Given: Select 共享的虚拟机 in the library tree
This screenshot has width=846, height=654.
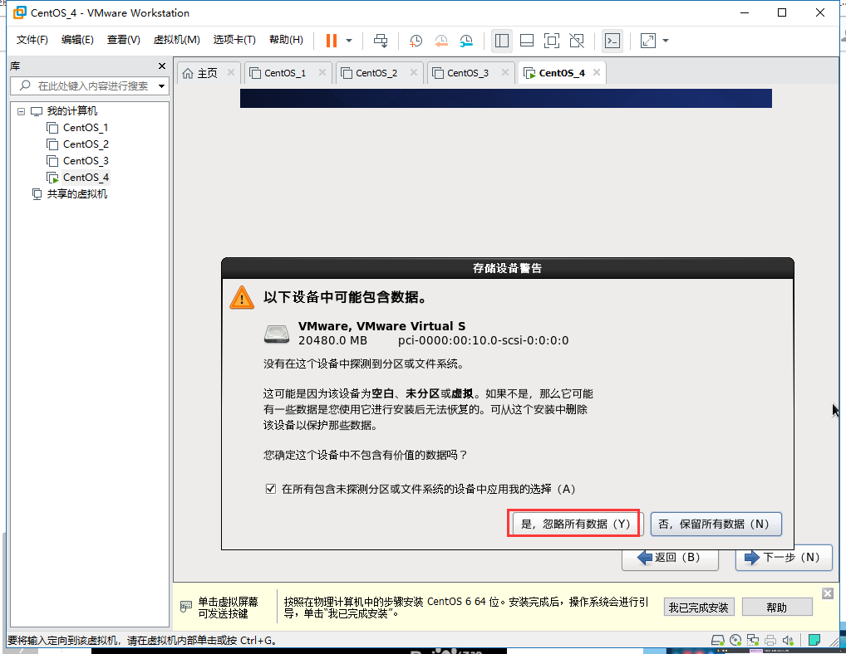Looking at the screenshot, I should 76,194.
